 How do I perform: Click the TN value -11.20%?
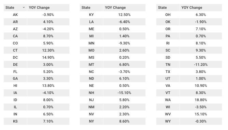201,64
